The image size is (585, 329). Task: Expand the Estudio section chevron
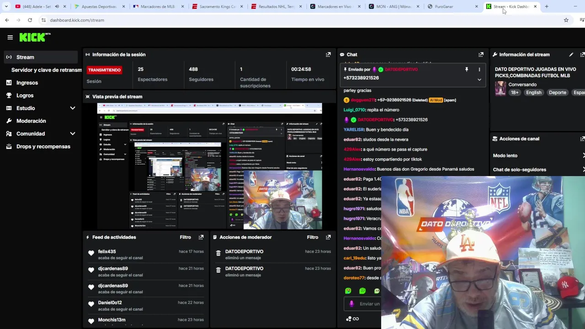pyautogui.click(x=72, y=108)
